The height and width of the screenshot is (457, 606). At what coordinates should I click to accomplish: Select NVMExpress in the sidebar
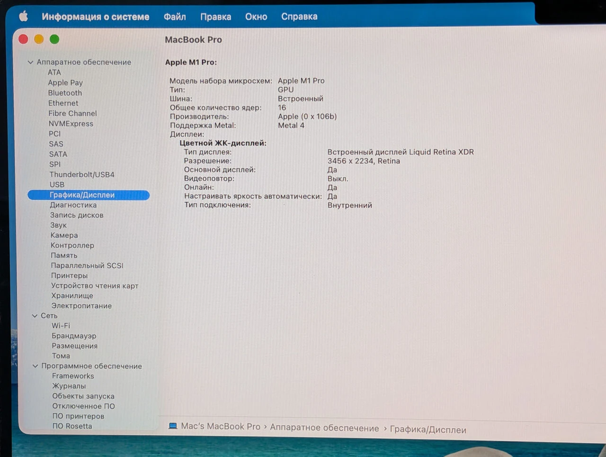[71, 124]
